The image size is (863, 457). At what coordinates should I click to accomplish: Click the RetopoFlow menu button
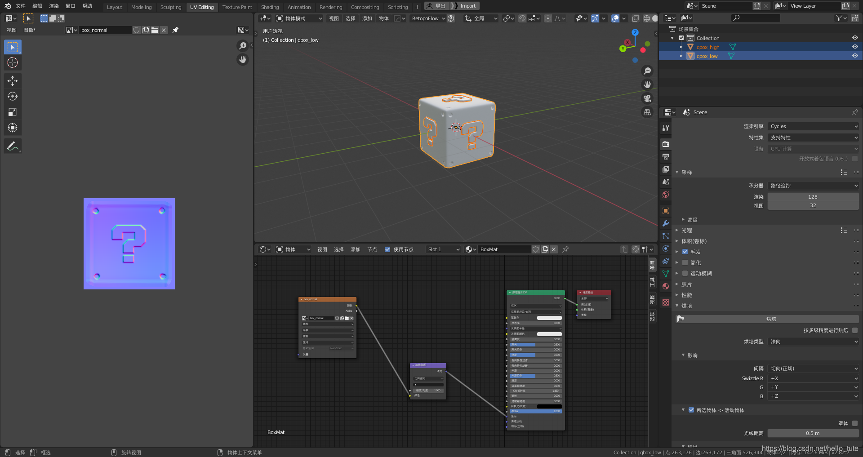(x=427, y=18)
